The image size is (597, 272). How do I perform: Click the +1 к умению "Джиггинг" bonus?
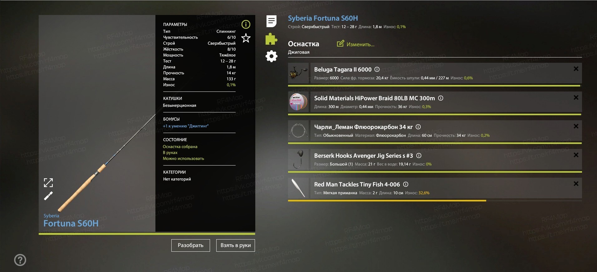click(x=186, y=126)
